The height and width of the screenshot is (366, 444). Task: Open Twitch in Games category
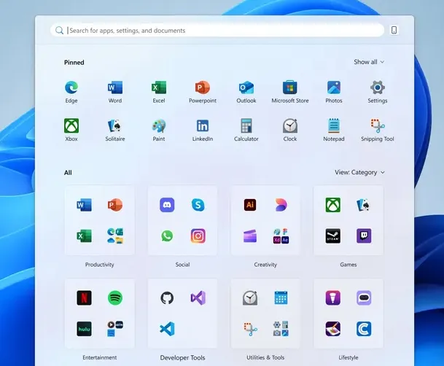coord(364,235)
